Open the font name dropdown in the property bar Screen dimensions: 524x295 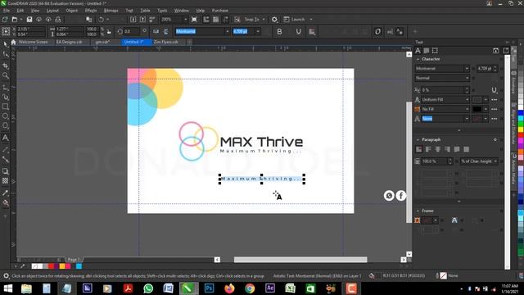pyautogui.click(x=228, y=31)
